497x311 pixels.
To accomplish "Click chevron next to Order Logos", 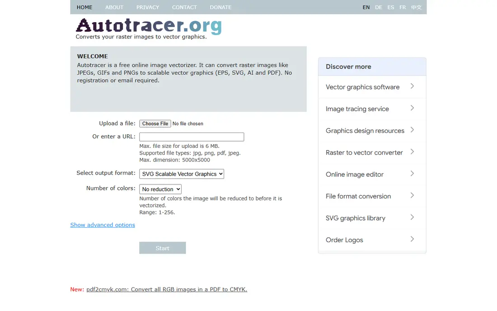I will pos(413,240).
